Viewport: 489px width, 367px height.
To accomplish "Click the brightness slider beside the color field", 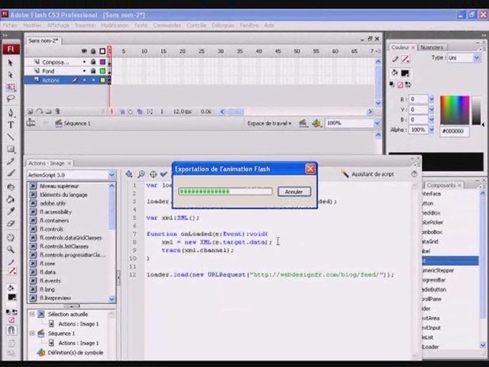I will pos(476,110).
